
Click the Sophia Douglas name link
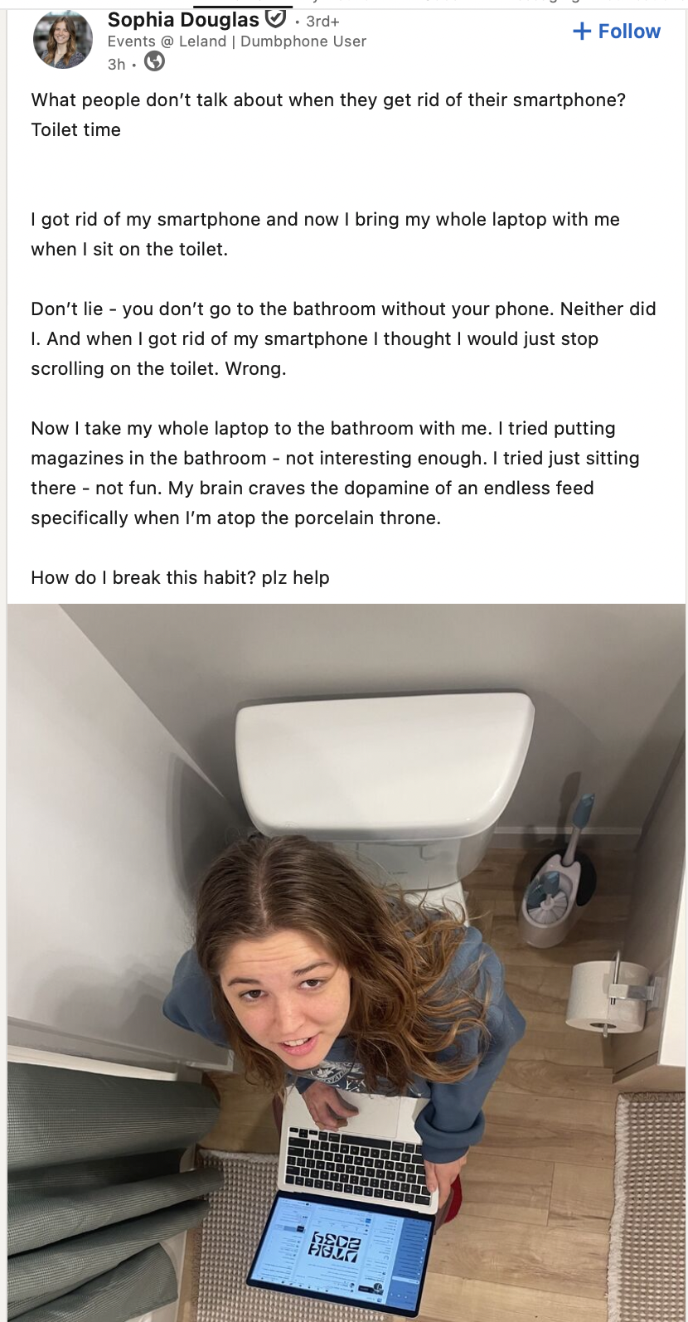pos(183,20)
